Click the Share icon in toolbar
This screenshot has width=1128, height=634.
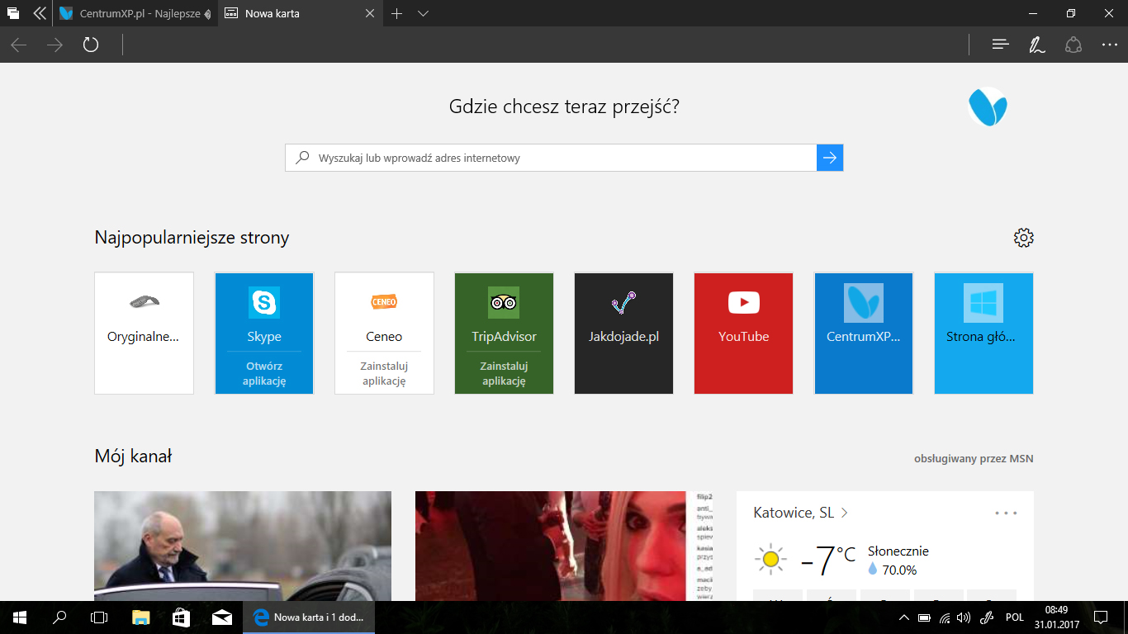point(1073,45)
